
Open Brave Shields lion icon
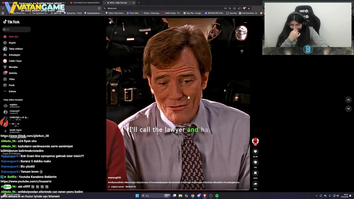(244, 8)
